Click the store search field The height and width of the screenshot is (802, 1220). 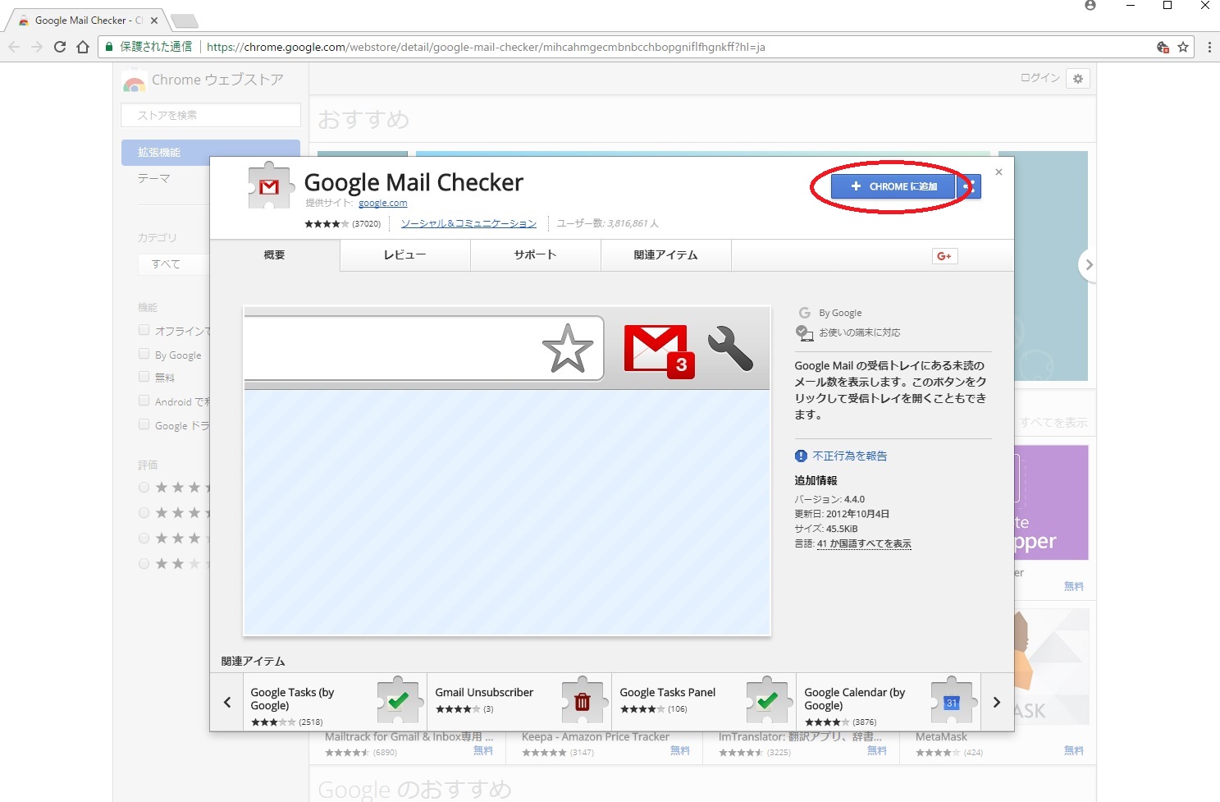pos(211,115)
